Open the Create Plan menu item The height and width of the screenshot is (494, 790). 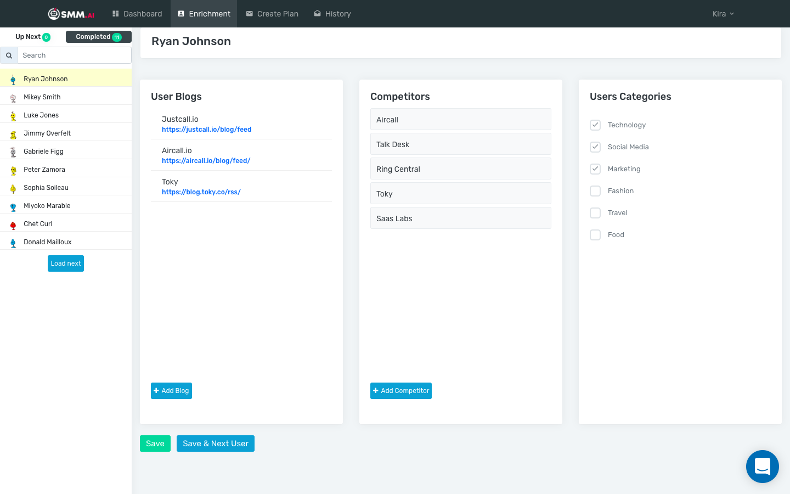[272, 14]
